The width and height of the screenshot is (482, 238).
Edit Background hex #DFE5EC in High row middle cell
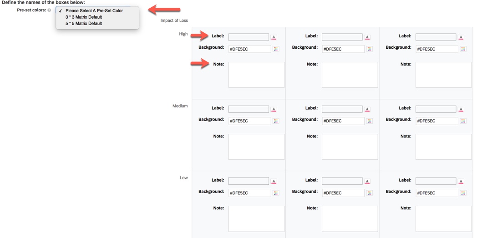(x=343, y=49)
